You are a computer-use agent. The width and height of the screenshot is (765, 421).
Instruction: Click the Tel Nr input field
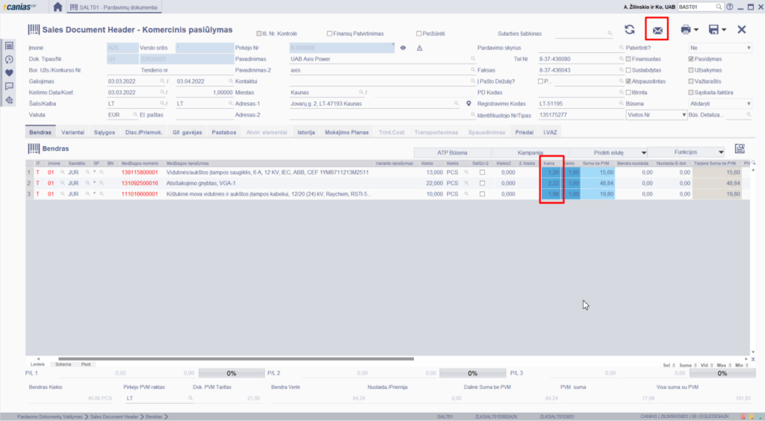click(578, 58)
